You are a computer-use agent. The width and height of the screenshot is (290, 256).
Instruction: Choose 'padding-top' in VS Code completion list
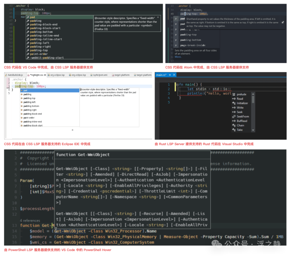pos(60,50)
